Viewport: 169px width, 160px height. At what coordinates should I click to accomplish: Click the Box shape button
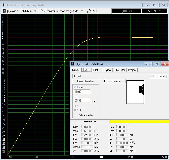pos(158,76)
